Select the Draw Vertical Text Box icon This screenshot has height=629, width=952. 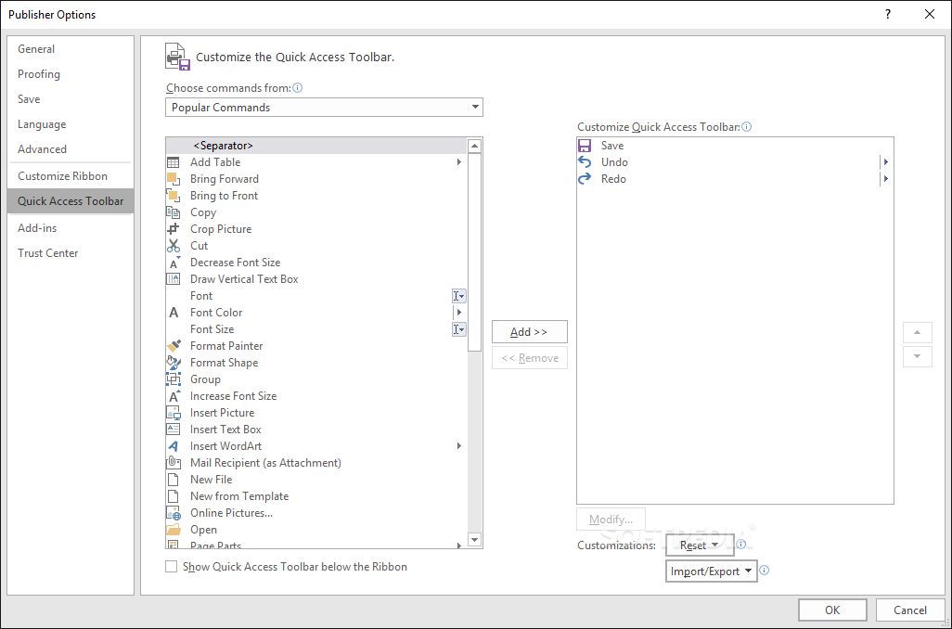click(x=173, y=279)
